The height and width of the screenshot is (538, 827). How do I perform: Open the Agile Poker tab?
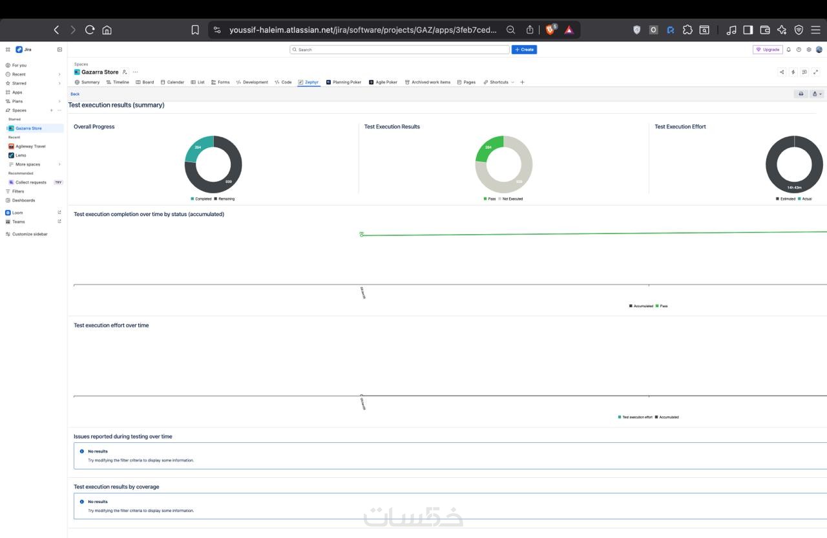383,82
